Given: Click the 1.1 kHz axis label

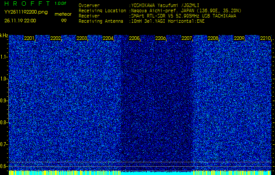Looking at the screenshot, I should click(3, 57).
